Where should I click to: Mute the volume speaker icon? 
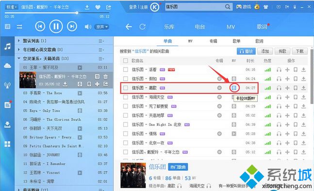[x=88, y=27]
